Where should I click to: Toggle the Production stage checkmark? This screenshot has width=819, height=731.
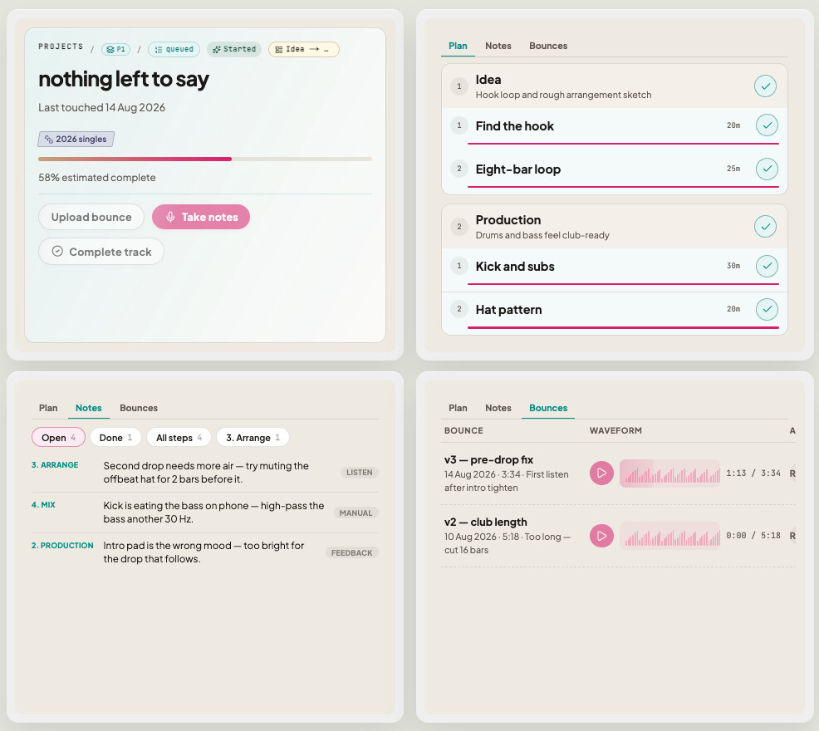(765, 226)
